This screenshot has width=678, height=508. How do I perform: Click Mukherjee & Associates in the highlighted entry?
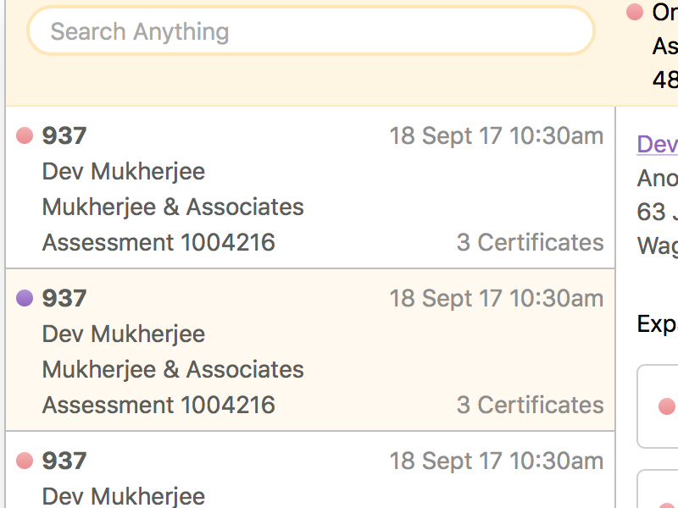[173, 370]
